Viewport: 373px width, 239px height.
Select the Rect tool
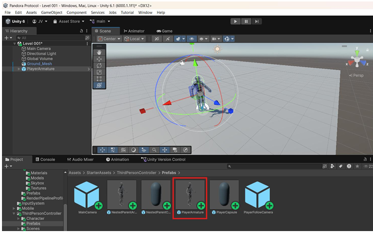pos(99,79)
